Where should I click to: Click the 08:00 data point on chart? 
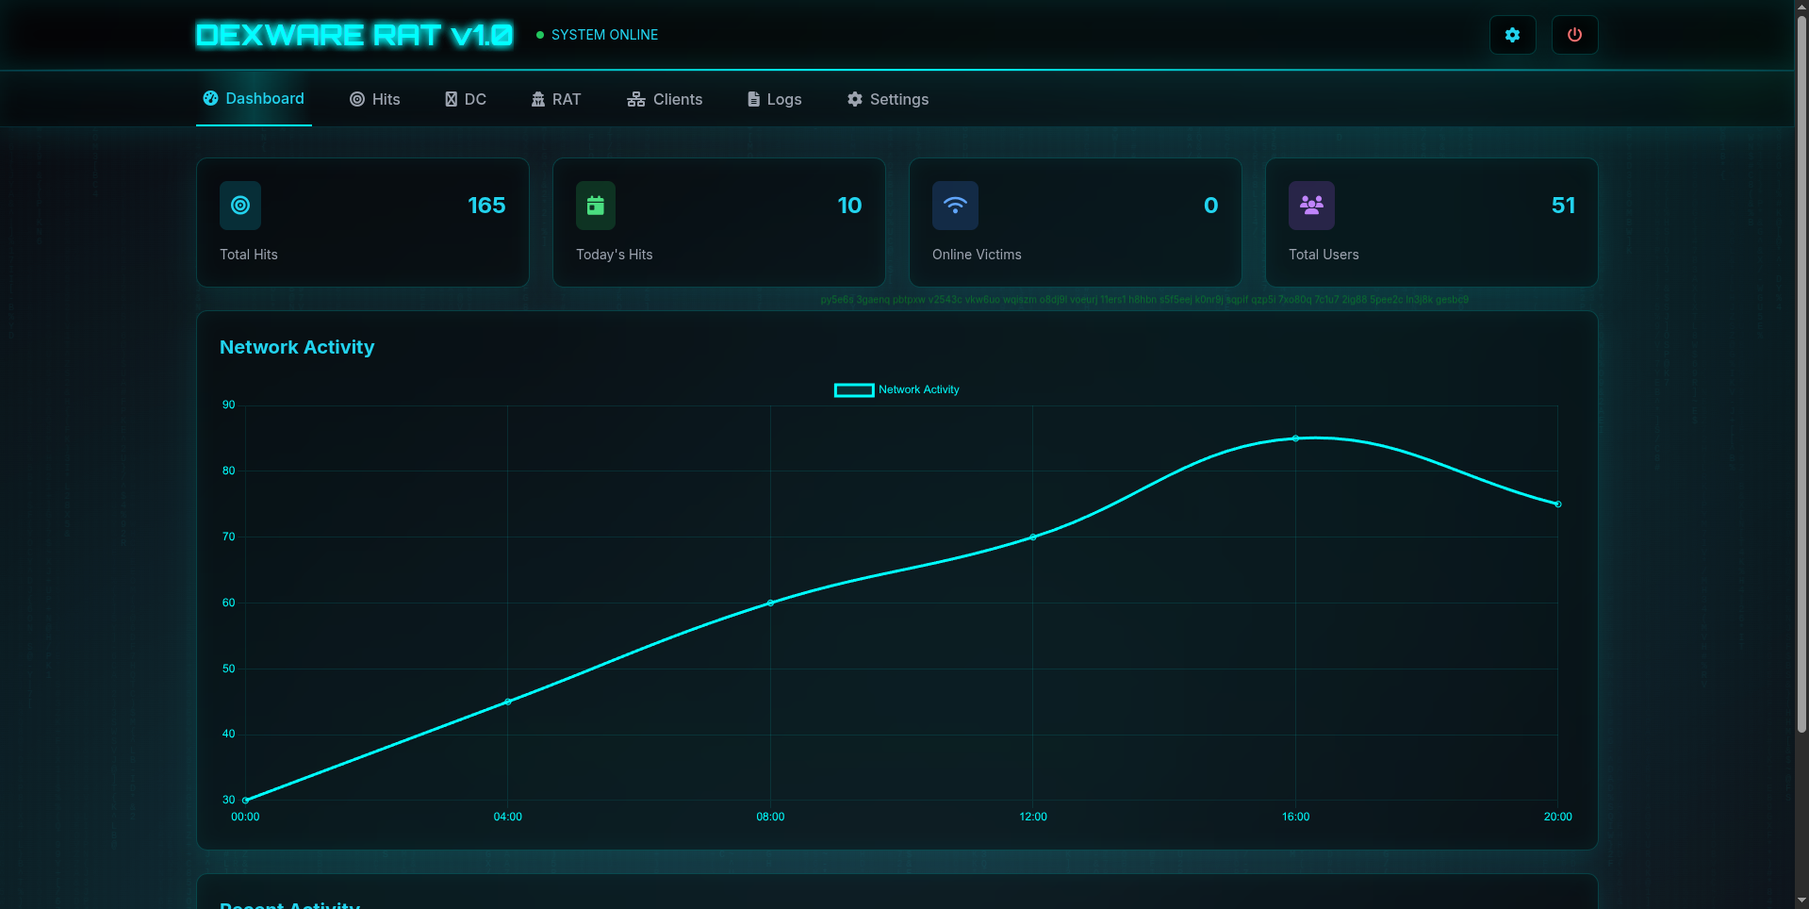[x=770, y=603]
